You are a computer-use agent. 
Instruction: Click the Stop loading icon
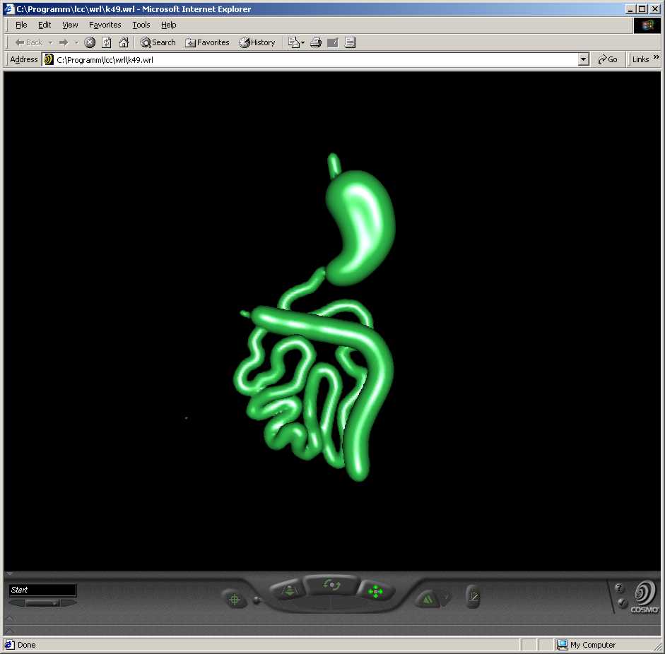tap(90, 42)
